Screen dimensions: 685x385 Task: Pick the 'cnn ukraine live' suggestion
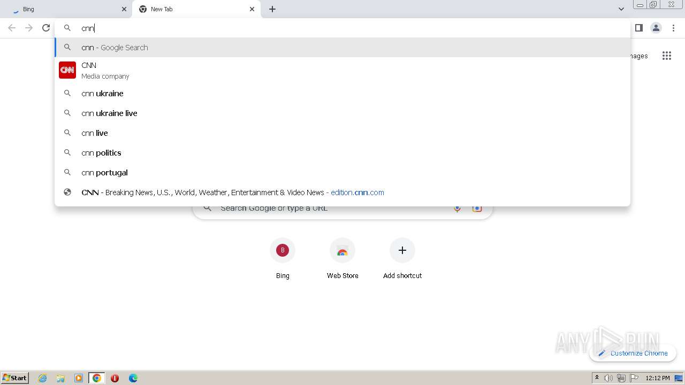[342, 113]
